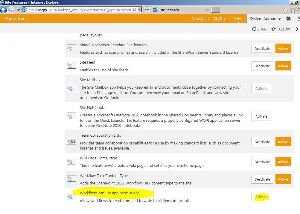Deactivate the Wiki Page Home Page feature
Screen dimensions: 300x214
[x=262, y=162]
